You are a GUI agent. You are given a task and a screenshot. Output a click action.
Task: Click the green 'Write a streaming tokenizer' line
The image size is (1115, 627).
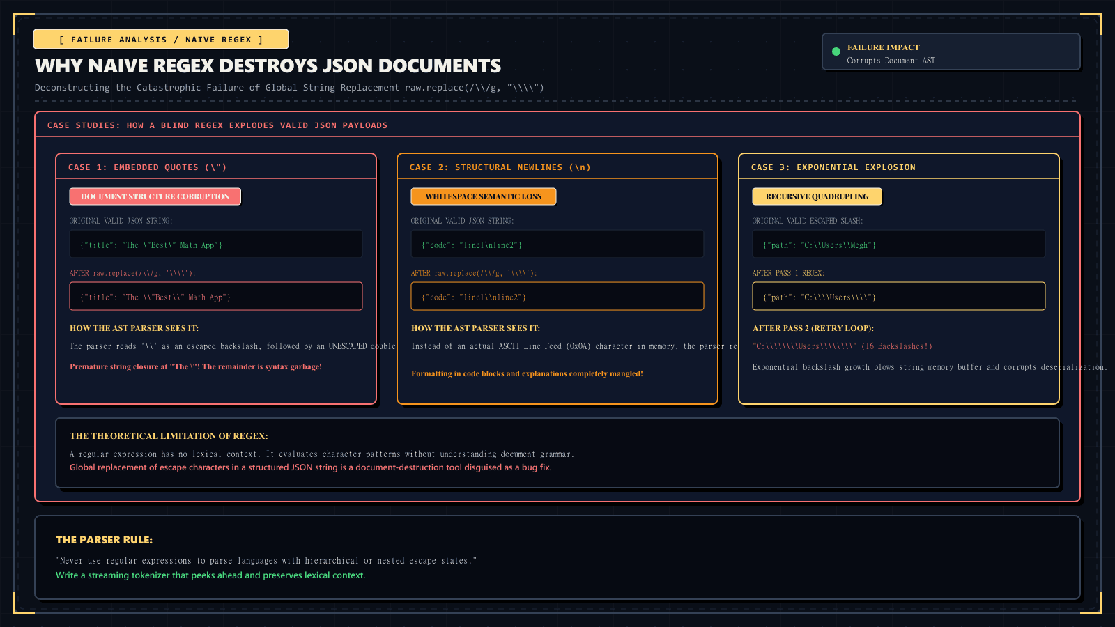(x=210, y=575)
